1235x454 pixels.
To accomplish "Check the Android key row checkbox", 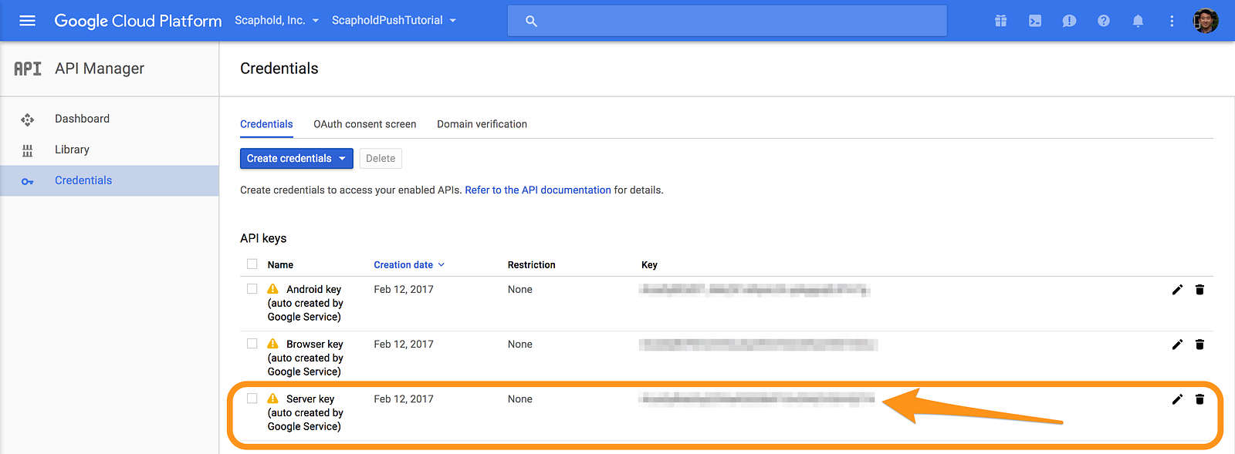I will coord(252,288).
